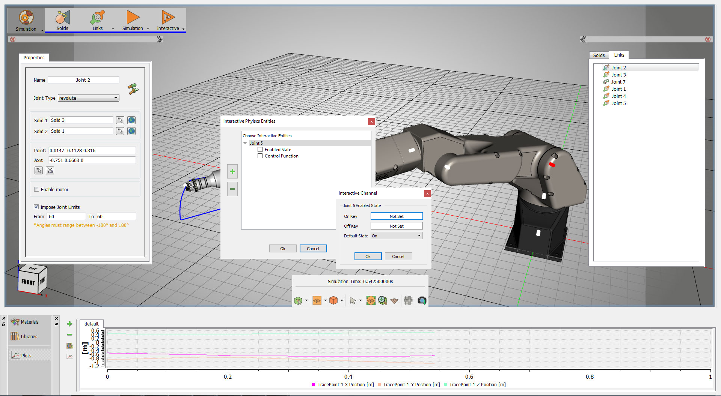The width and height of the screenshot is (721, 396).
Task: Zoom to selection magnifier icon
Action: (383, 301)
